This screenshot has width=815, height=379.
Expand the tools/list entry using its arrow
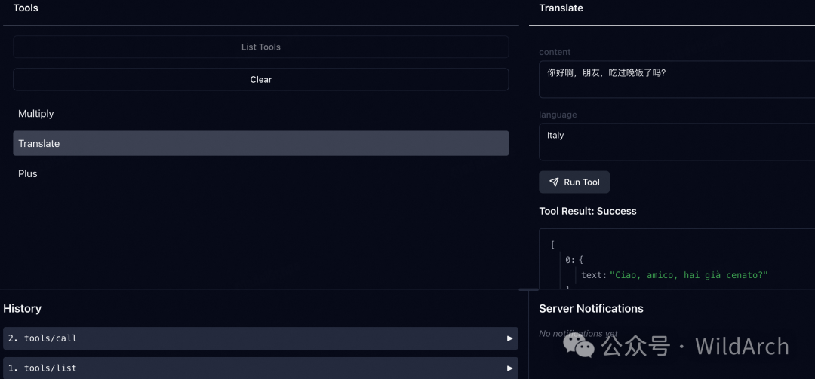[x=509, y=368]
